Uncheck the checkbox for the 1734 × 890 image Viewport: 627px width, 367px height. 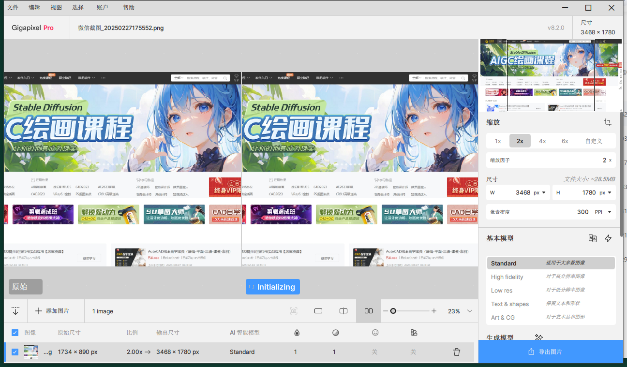(x=15, y=352)
